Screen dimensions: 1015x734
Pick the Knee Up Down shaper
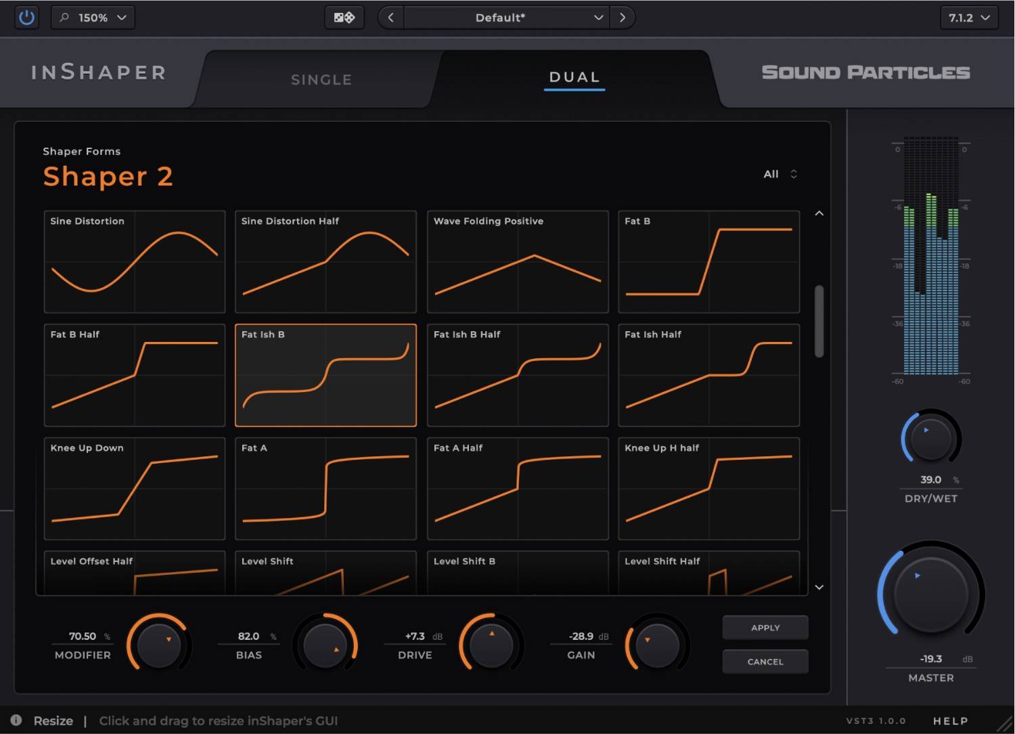click(x=134, y=489)
